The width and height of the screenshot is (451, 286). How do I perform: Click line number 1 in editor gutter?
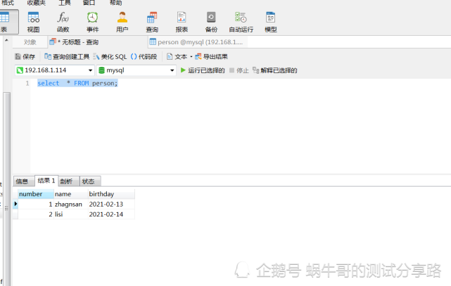point(27,84)
